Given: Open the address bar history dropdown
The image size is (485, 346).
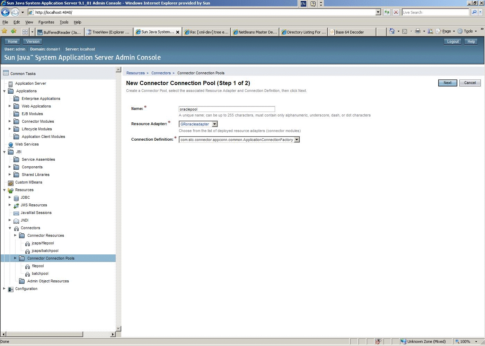Looking at the screenshot, I should tap(378, 12).
